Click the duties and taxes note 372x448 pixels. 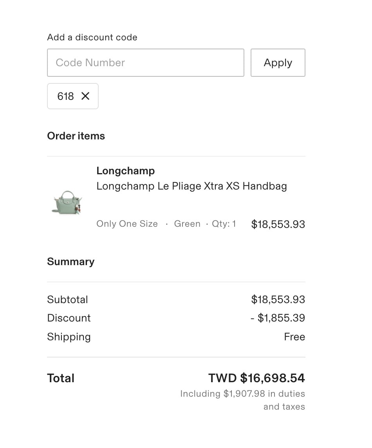(x=242, y=400)
